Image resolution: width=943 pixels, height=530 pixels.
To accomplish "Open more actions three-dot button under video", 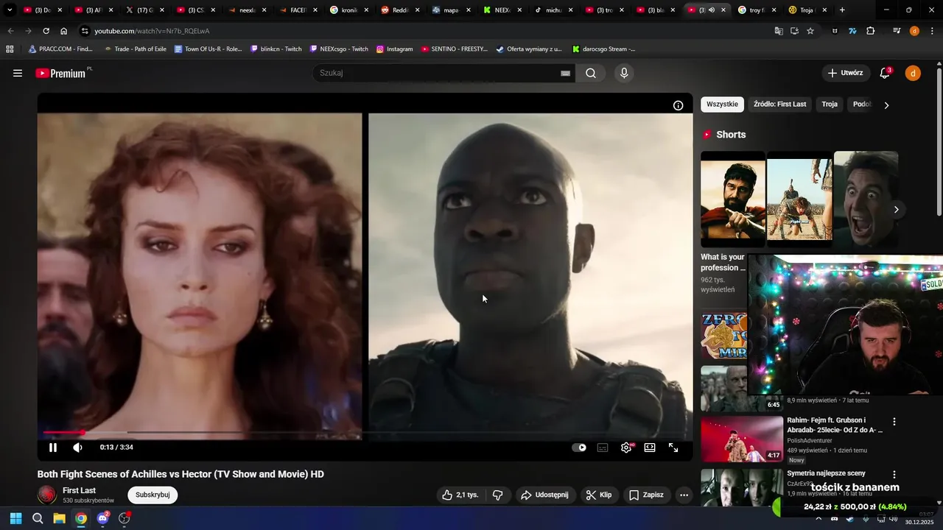I will [684, 495].
